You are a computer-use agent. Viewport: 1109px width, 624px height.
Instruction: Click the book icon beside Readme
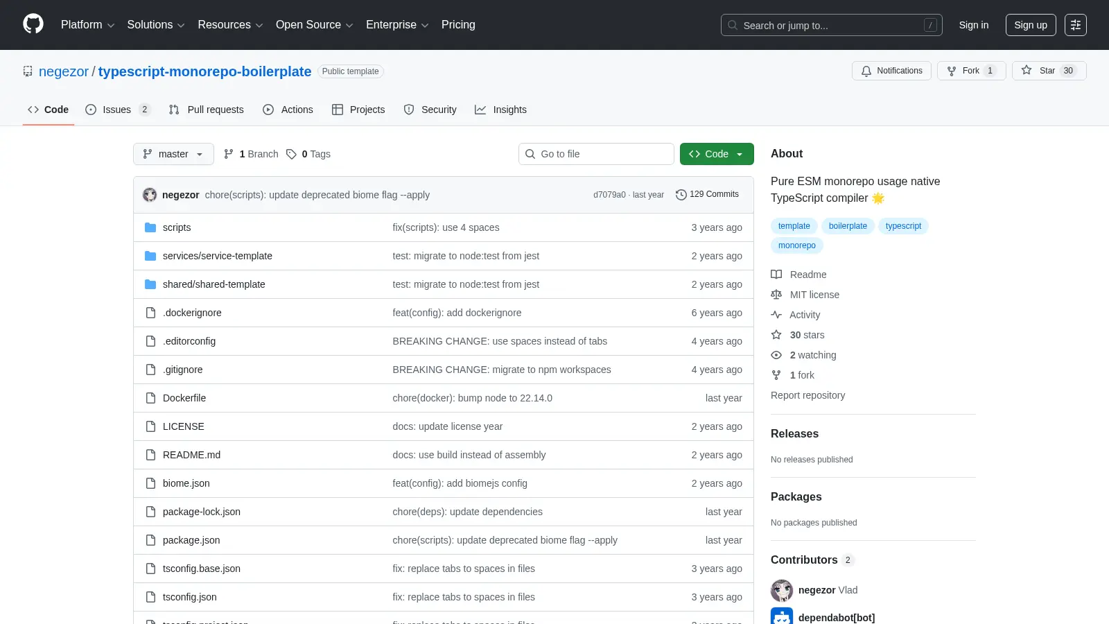pos(776,275)
